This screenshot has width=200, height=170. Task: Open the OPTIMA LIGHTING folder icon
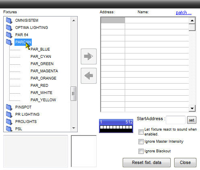(x=9, y=28)
